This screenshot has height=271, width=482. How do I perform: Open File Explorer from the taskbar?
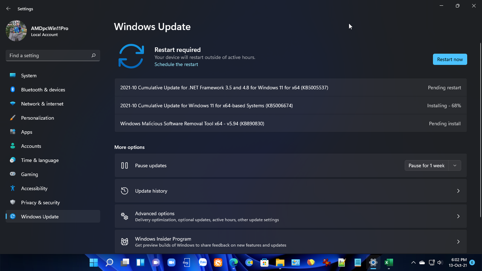(280, 262)
